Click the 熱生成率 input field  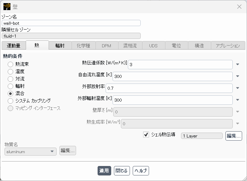tap(177, 124)
